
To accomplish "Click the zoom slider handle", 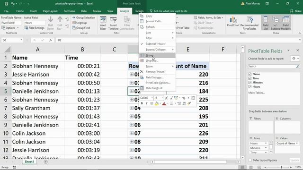I will click(281, 167).
